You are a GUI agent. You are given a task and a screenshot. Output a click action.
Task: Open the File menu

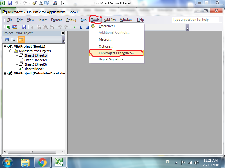tap(10, 20)
